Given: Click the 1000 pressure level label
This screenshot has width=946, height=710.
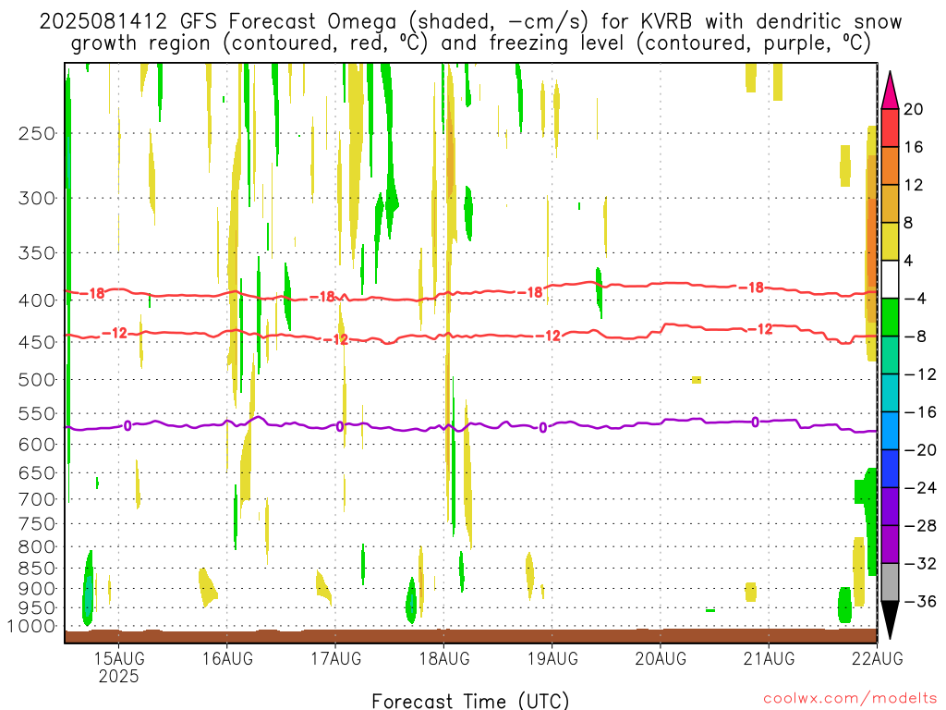Looking at the screenshot, I should click(x=31, y=627).
